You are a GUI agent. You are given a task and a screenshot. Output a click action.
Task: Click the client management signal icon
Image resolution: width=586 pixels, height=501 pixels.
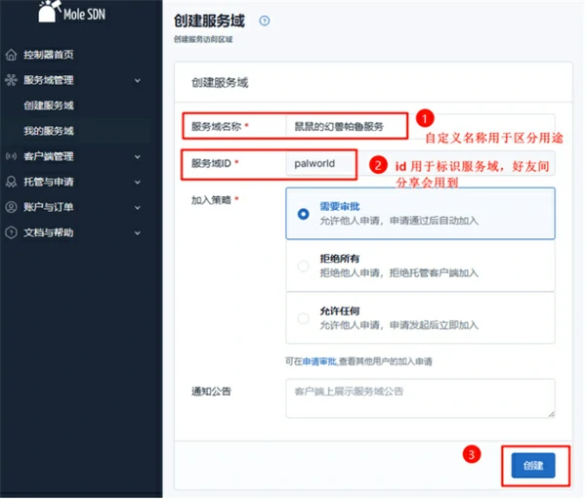pyautogui.click(x=11, y=156)
